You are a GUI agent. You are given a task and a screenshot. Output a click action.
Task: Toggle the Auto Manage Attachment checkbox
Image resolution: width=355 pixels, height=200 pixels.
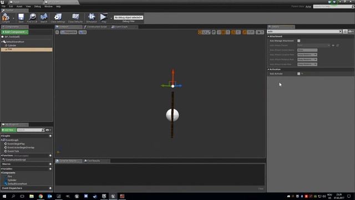(x=299, y=41)
